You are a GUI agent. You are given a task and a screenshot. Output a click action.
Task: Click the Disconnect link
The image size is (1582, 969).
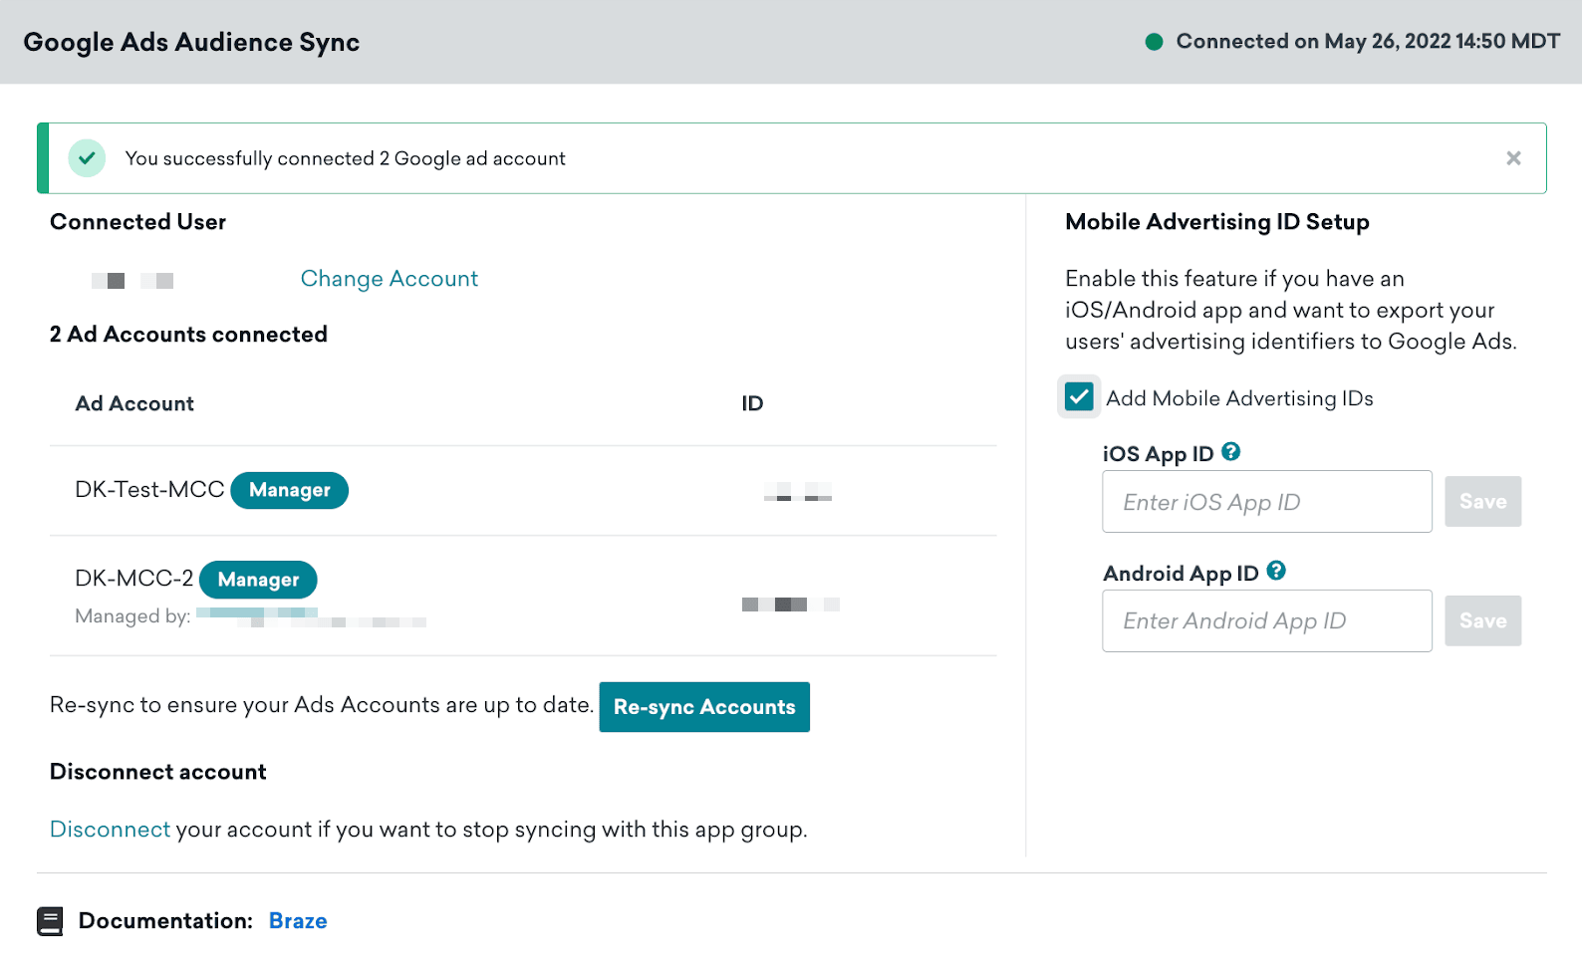[x=110, y=830]
